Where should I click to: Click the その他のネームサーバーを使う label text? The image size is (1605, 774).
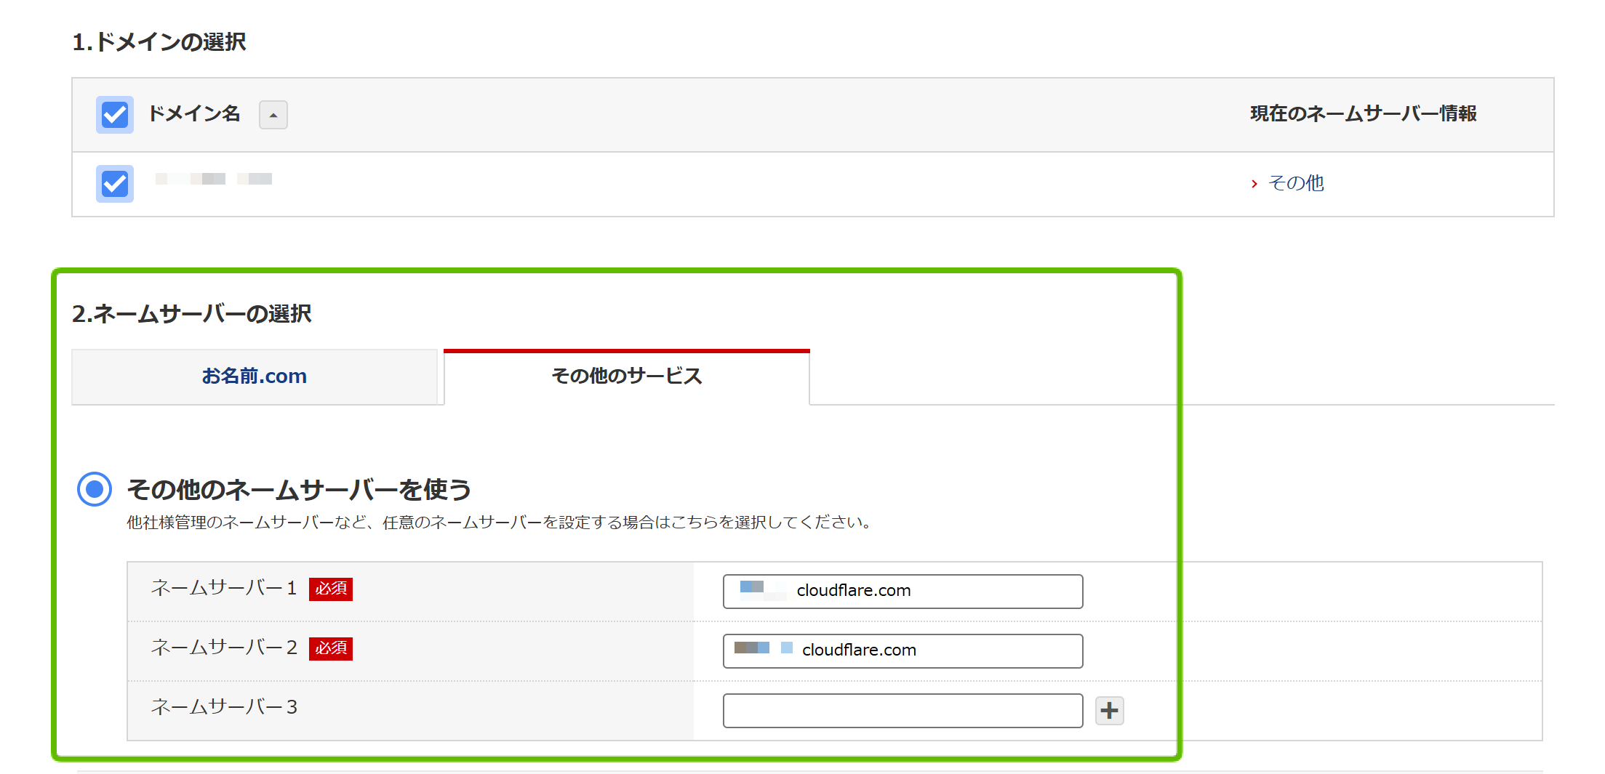[x=299, y=489]
